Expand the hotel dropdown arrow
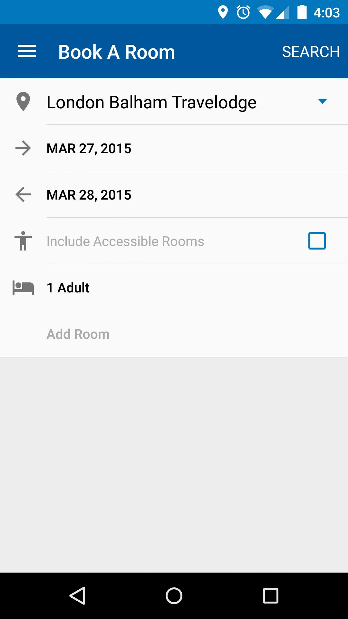This screenshot has height=619, width=348. coord(323,101)
